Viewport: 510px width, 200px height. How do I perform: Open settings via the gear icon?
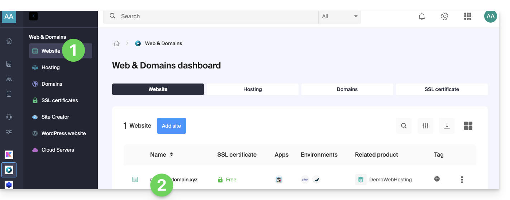(x=445, y=16)
